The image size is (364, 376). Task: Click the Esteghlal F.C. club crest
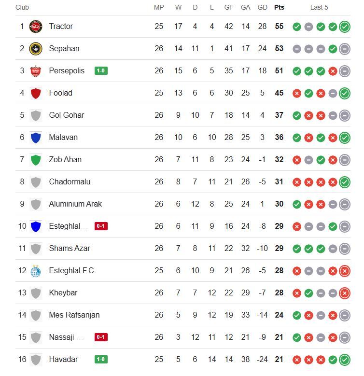coord(36,270)
